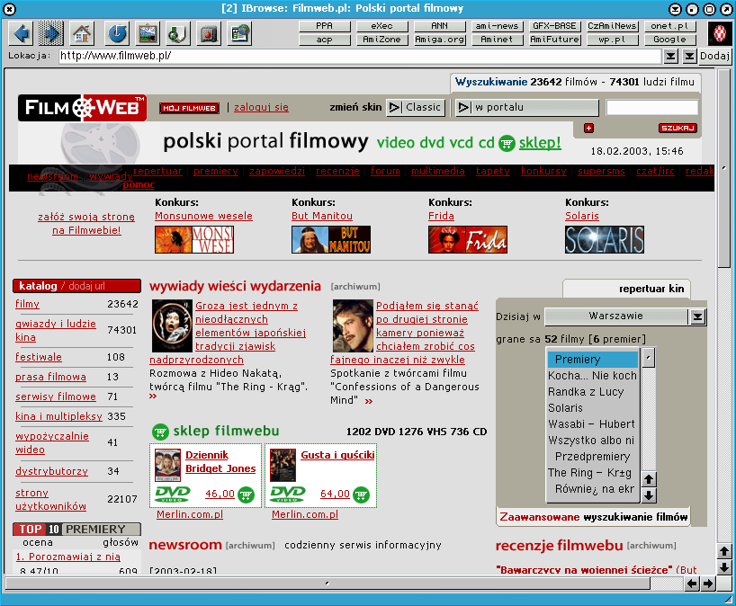Click the up arrow of the film listbox
This screenshot has width=736, height=606.
648,479
